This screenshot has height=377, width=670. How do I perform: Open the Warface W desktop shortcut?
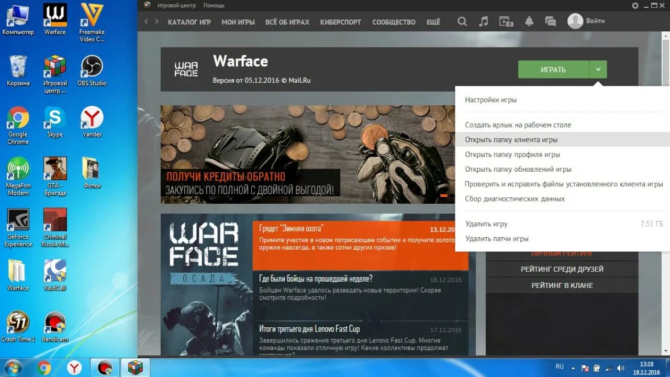click(x=55, y=20)
